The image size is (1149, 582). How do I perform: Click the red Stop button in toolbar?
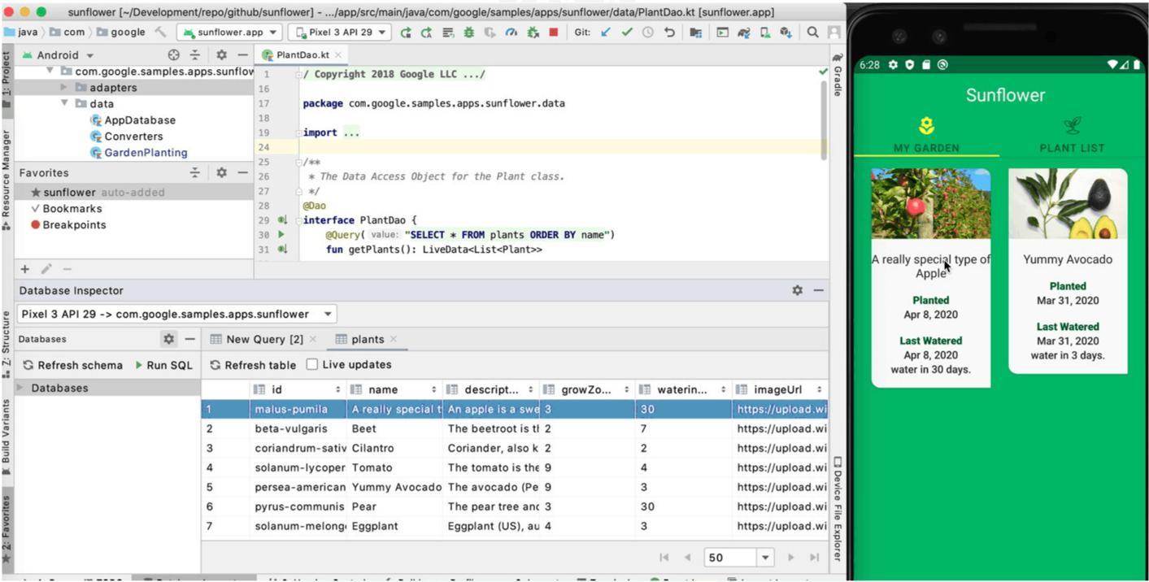[x=554, y=33]
